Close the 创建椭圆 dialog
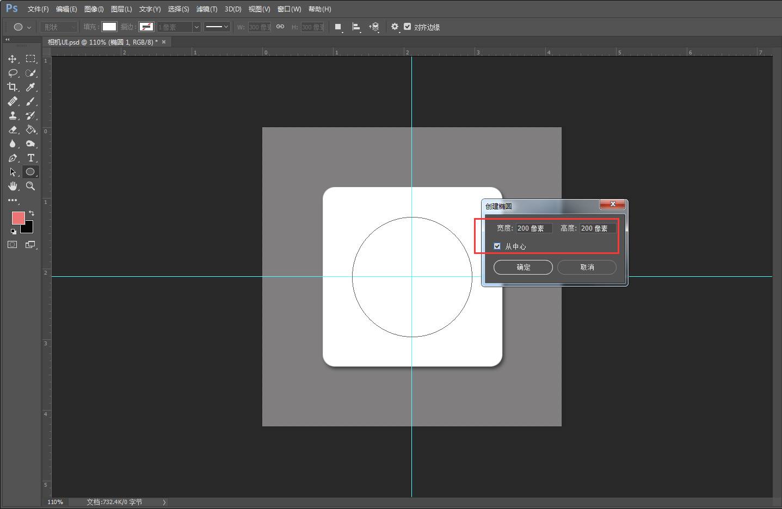The image size is (782, 509). (x=613, y=204)
